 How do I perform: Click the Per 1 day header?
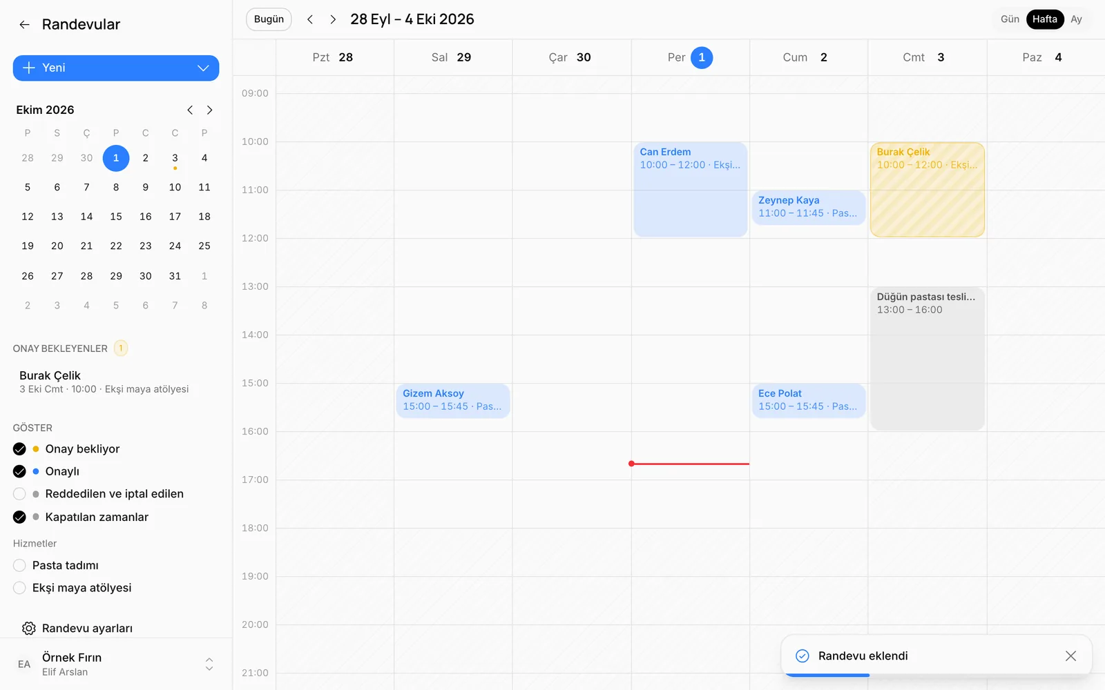[x=690, y=57]
